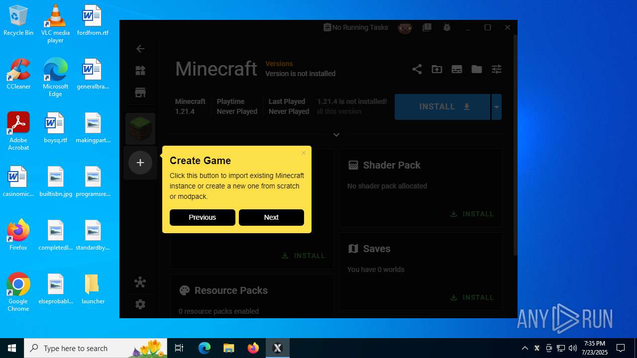The width and height of the screenshot is (637, 358).
Task: Click the user avatar in title bar
Action: [x=405, y=28]
